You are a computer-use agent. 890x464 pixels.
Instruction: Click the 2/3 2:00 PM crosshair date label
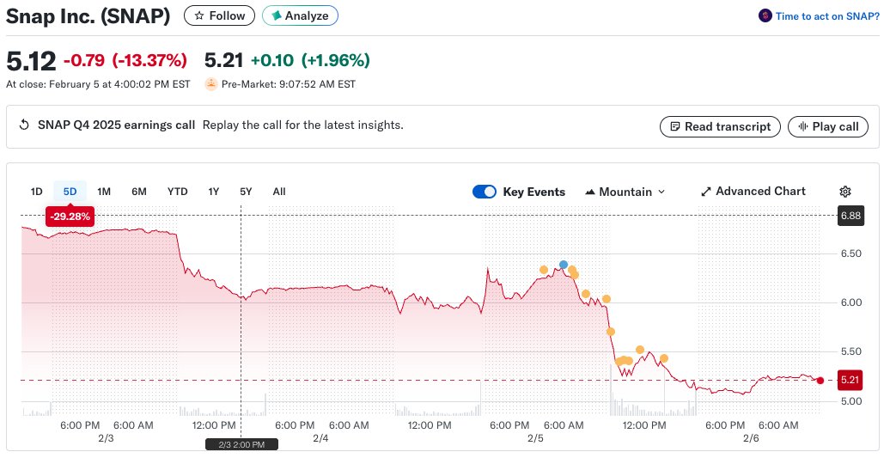point(241,445)
